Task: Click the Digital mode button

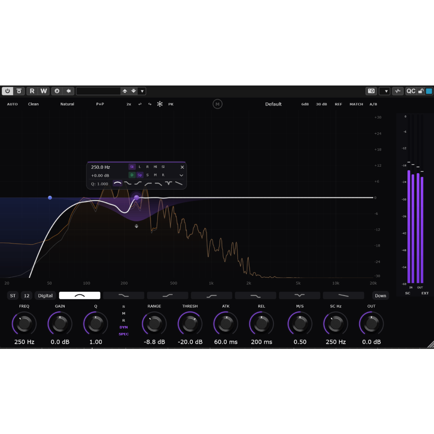Action: [x=45, y=296]
